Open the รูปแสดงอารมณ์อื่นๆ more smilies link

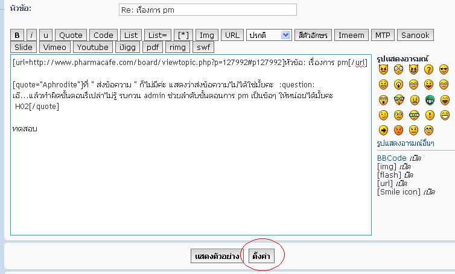405,143
